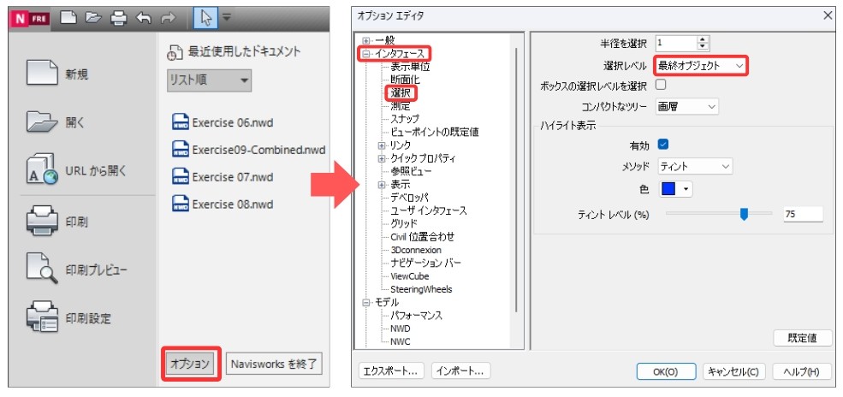Click the NWD icon beside Exercise 08.nwd
843x397 pixels.
180,204
